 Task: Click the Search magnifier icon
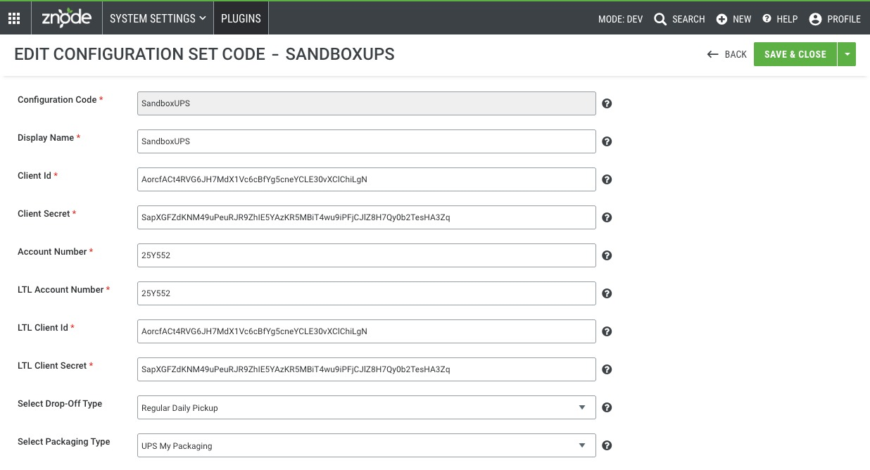660,20
